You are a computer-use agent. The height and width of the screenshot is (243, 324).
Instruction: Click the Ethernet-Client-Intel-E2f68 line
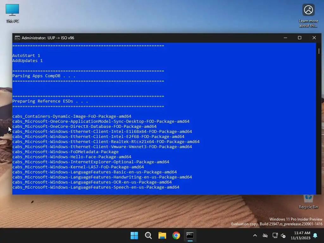[98, 137]
